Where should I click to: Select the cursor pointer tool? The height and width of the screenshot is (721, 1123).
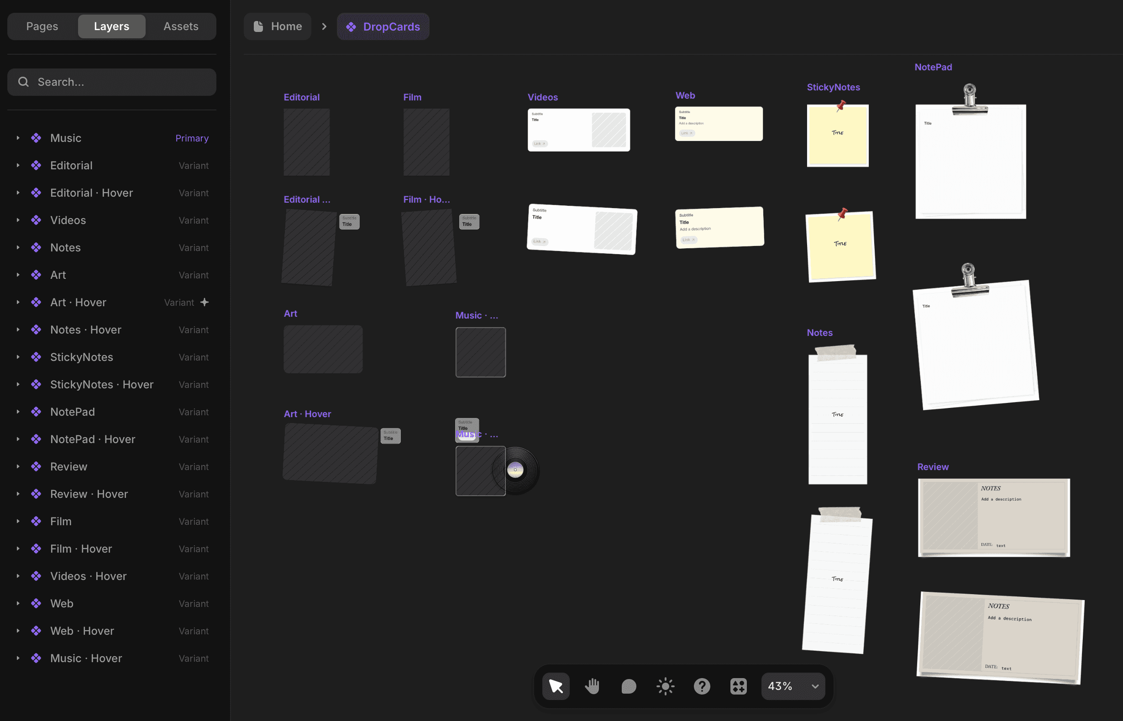(x=556, y=686)
